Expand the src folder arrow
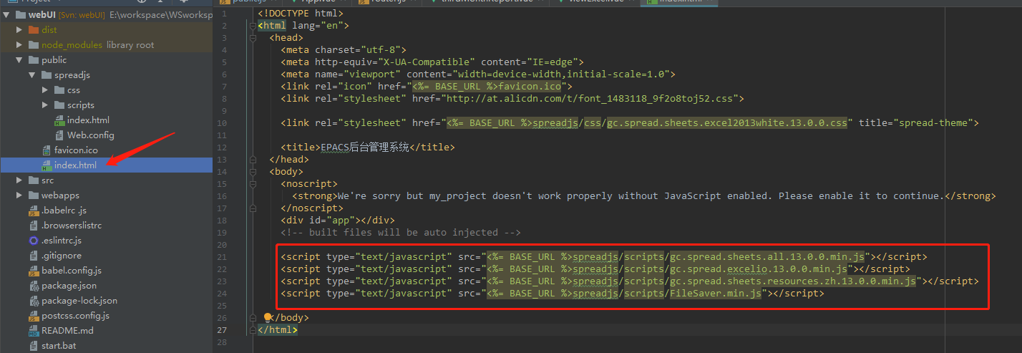Screen dimensions: 1022x353 click(x=19, y=180)
